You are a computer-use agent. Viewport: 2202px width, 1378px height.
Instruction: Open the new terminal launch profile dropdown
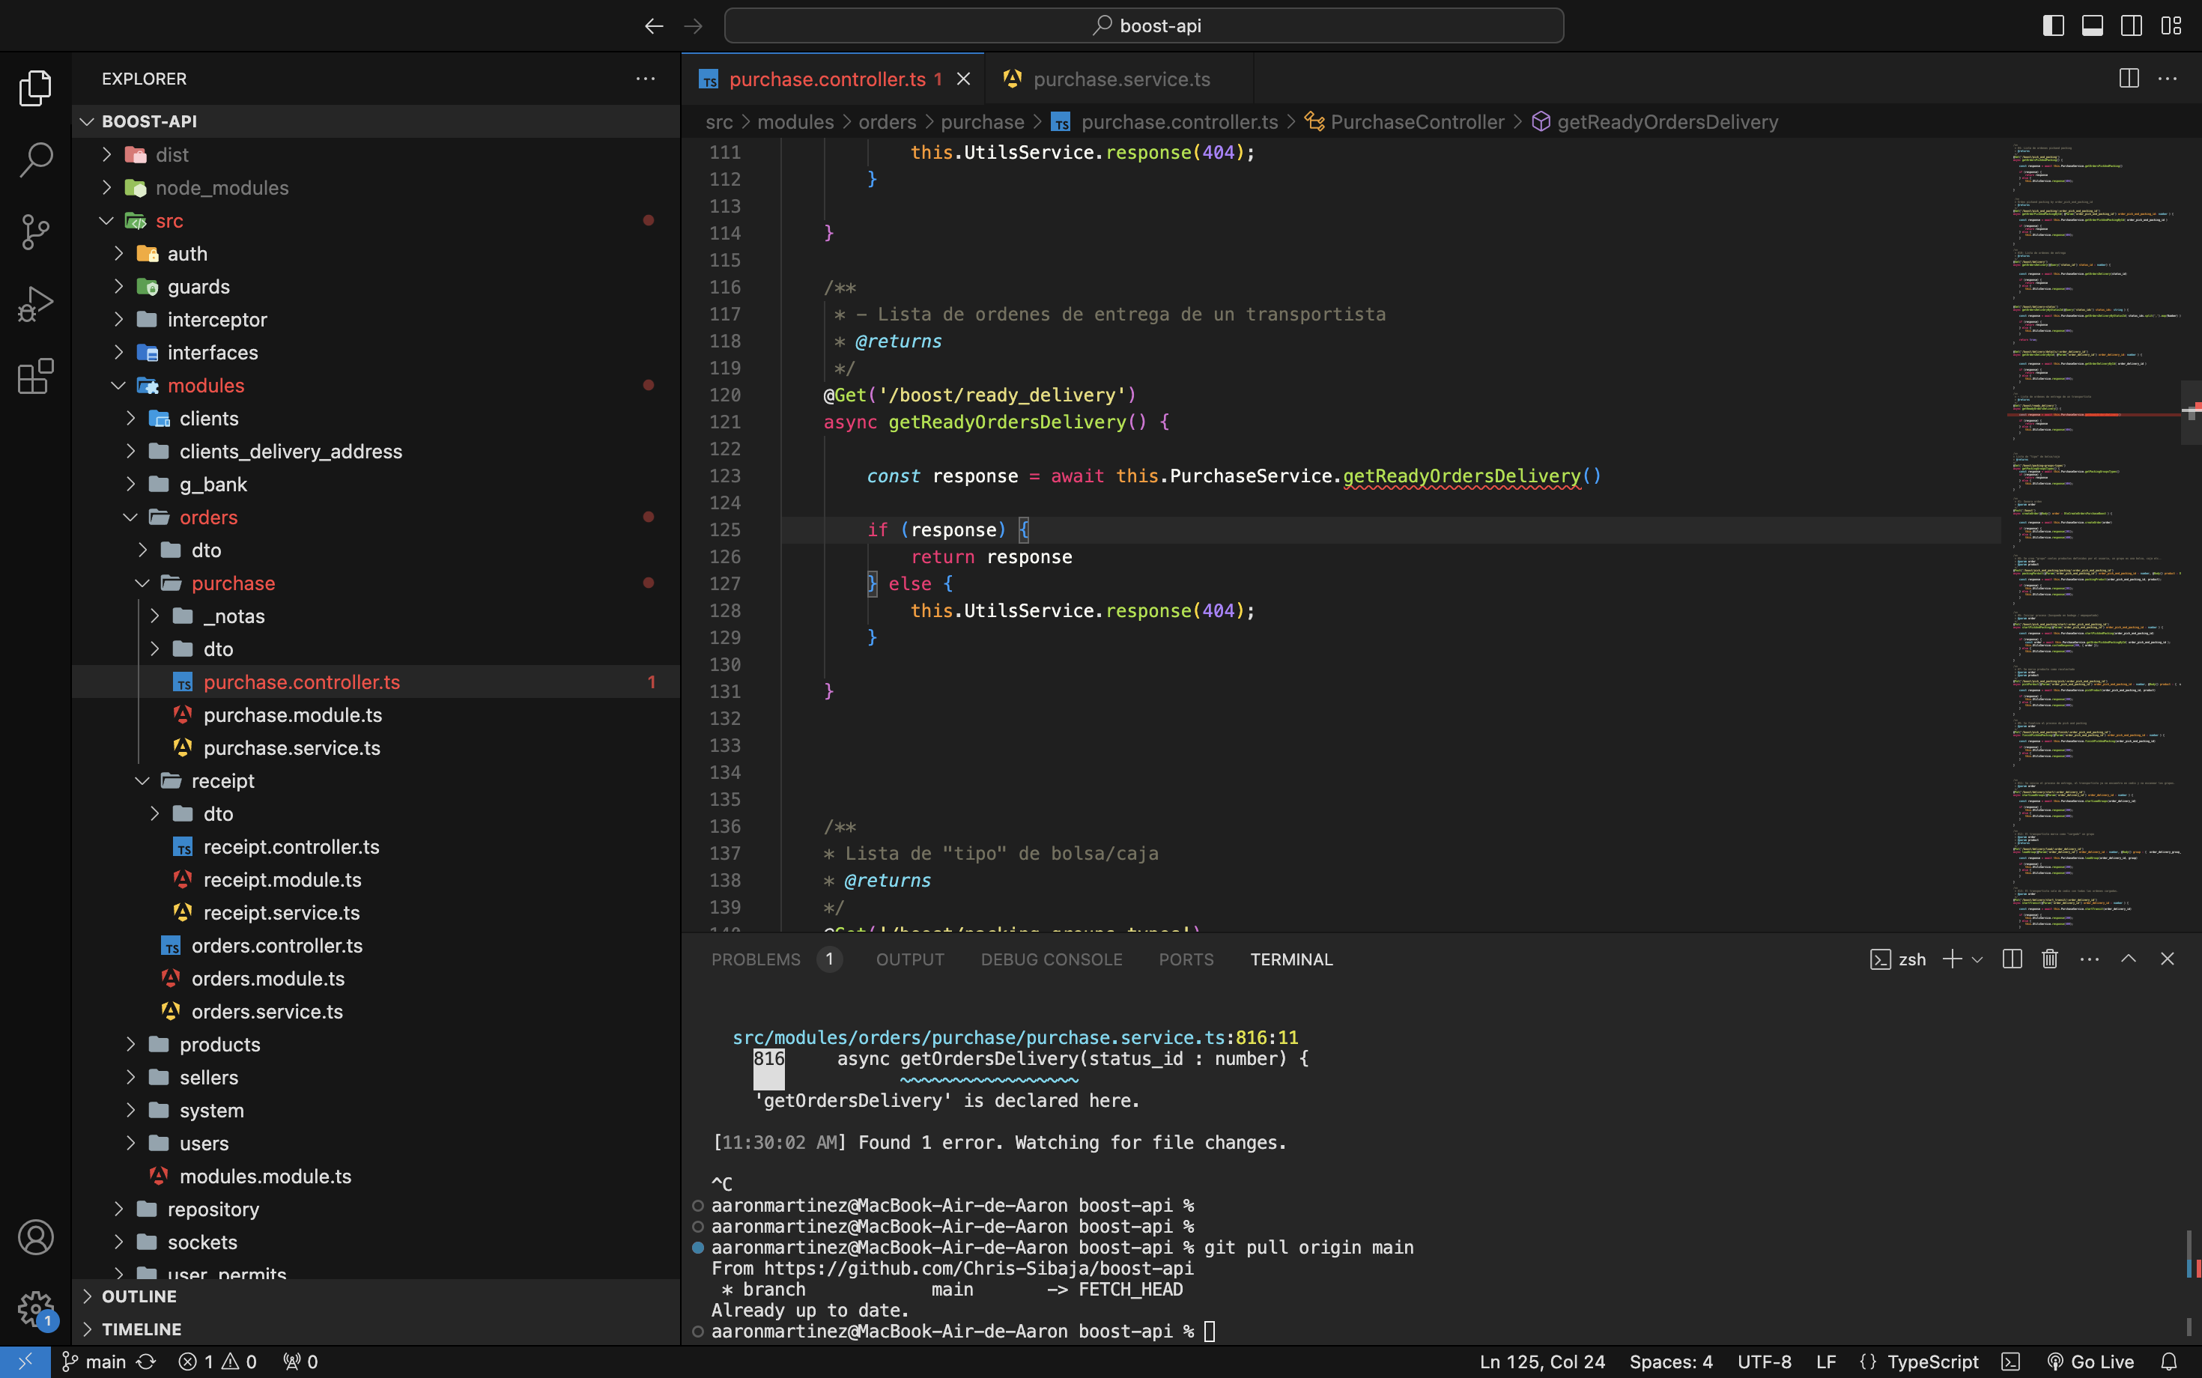[x=1977, y=959]
